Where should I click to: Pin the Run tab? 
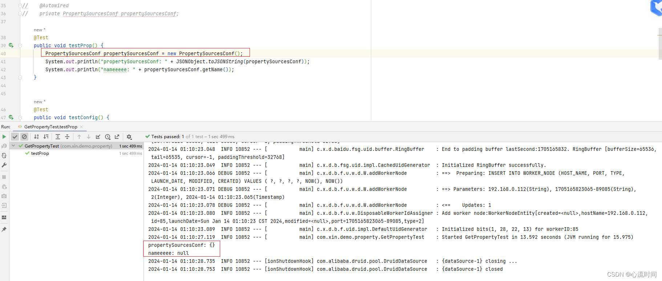click(4, 229)
